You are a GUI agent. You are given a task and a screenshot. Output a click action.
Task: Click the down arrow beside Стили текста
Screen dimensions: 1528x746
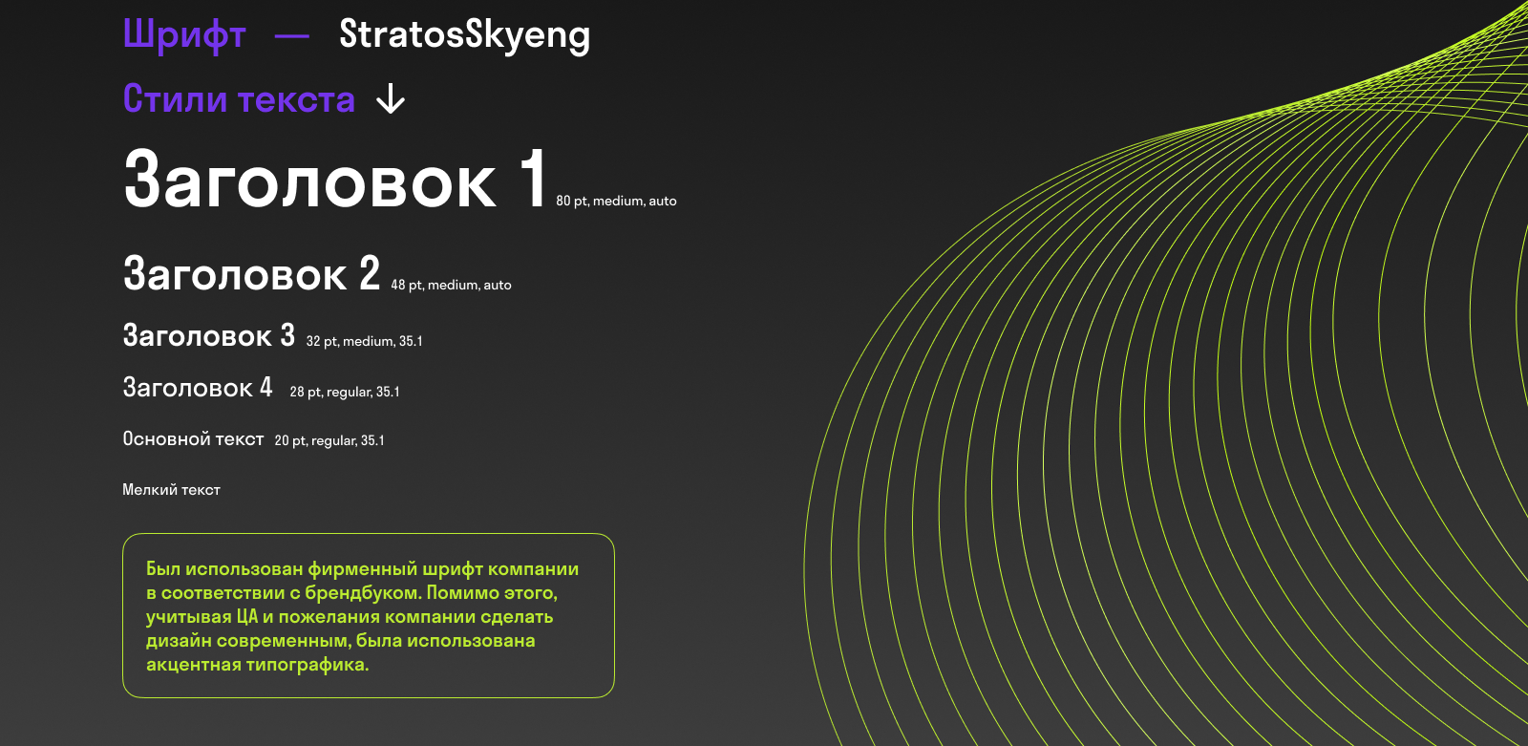pos(391,98)
